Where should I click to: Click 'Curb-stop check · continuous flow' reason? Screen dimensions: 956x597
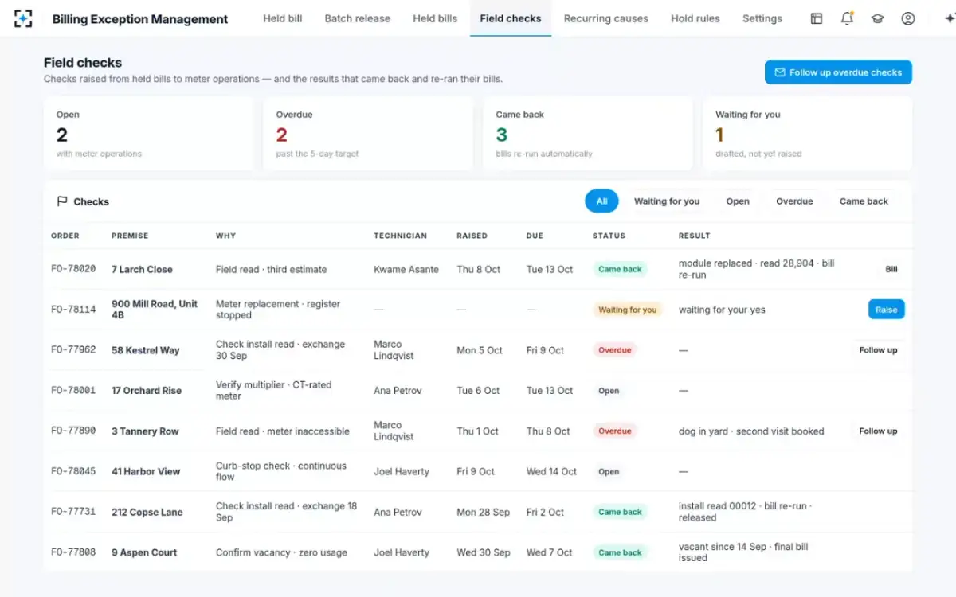281,471
